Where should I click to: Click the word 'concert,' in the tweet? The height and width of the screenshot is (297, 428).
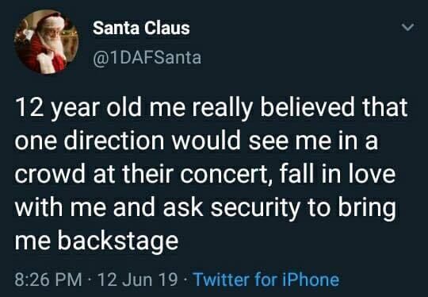coord(225,174)
